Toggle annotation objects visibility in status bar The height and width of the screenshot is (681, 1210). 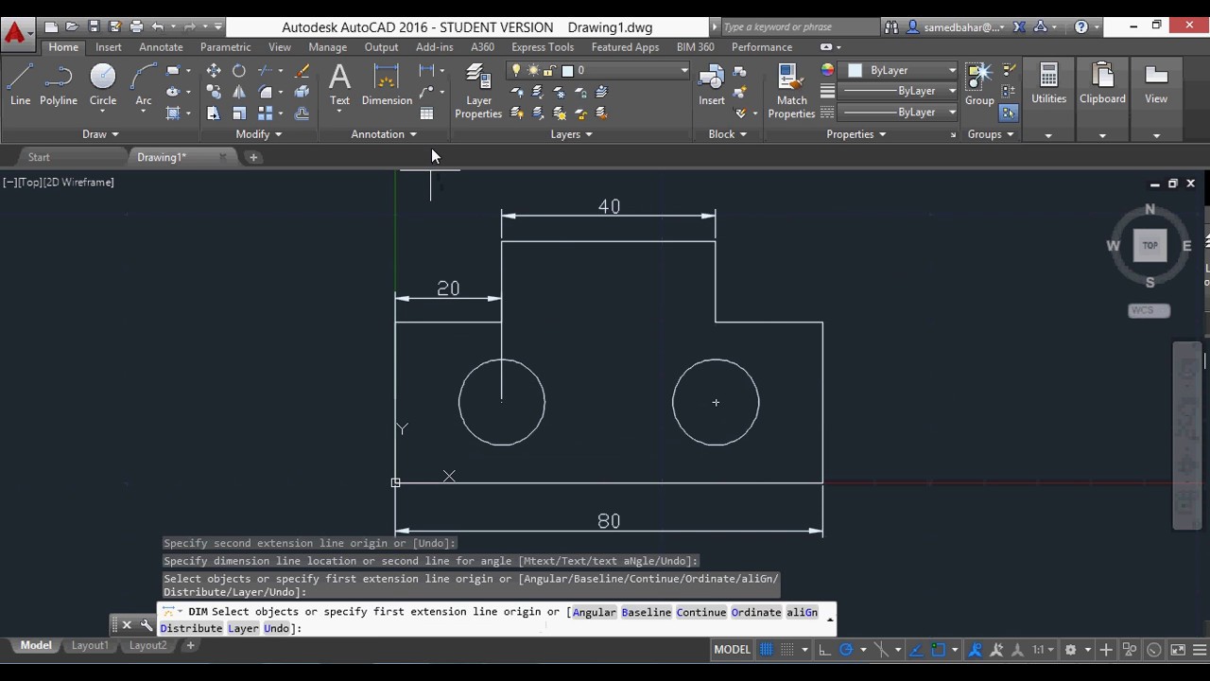point(975,650)
